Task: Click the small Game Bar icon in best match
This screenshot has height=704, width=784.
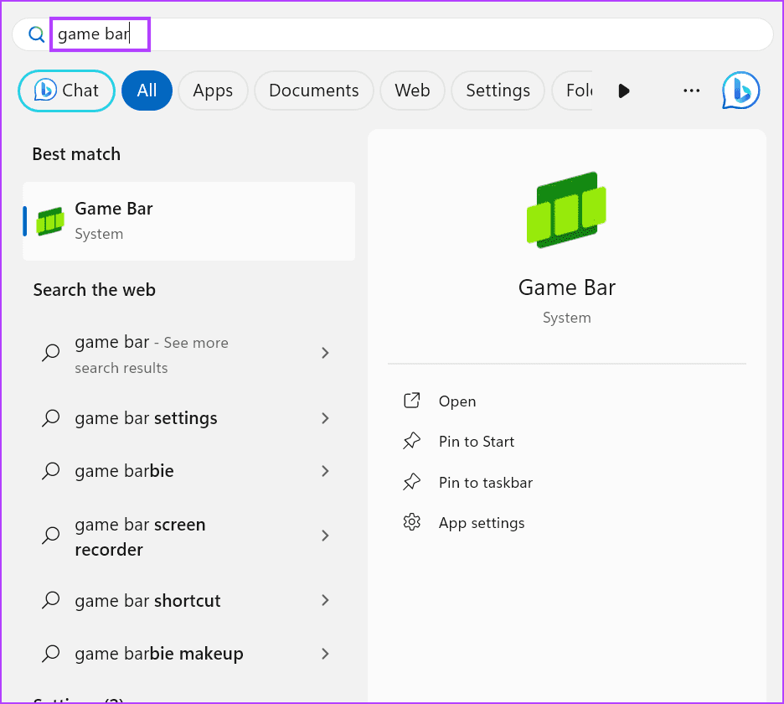Action: pos(50,221)
